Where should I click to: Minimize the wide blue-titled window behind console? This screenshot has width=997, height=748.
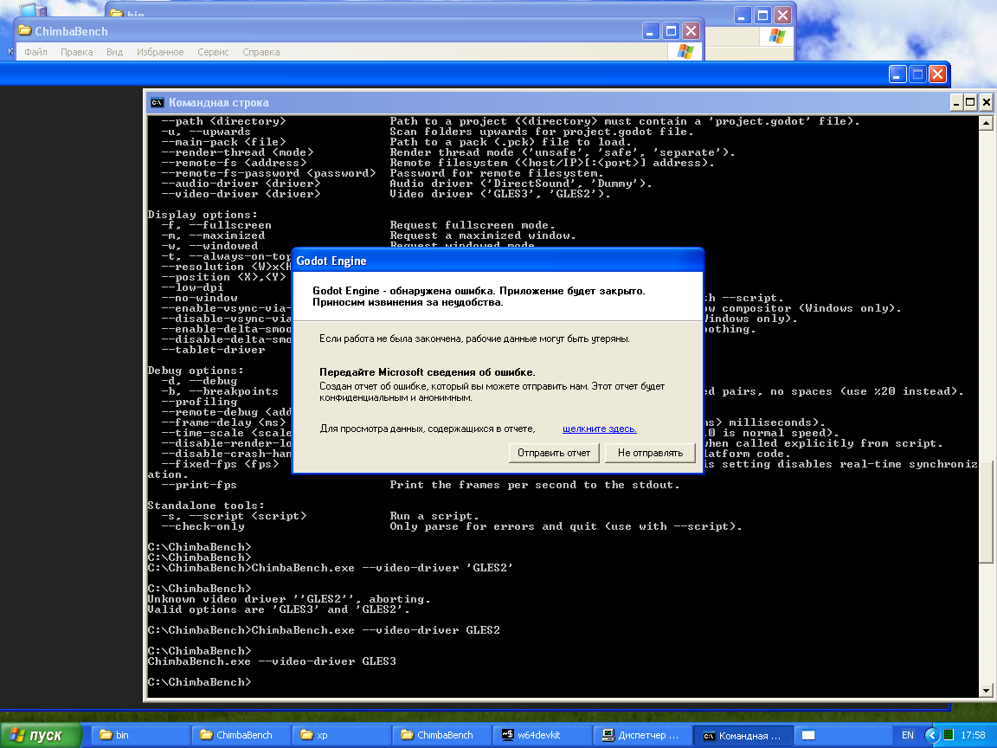click(x=897, y=74)
